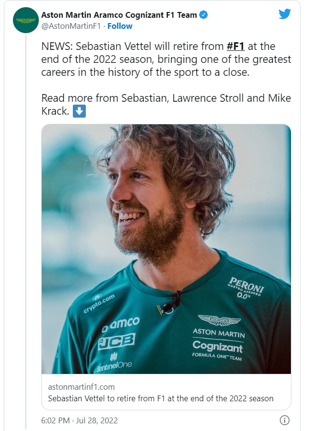312x431 pixels.
Task: Open the astonmartinf1.com domain link
Action: coord(81,386)
